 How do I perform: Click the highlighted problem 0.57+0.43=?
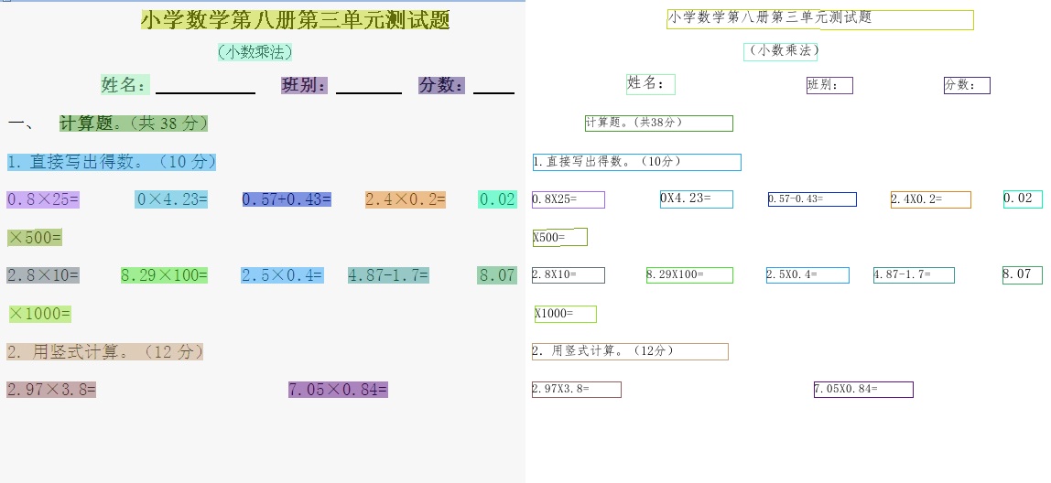pyautogui.click(x=287, y=199)
